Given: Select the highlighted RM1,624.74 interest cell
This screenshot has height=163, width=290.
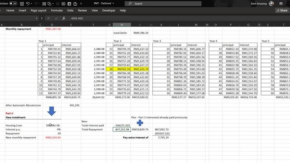Looking at the screenshot, I should tap(140, 69).
